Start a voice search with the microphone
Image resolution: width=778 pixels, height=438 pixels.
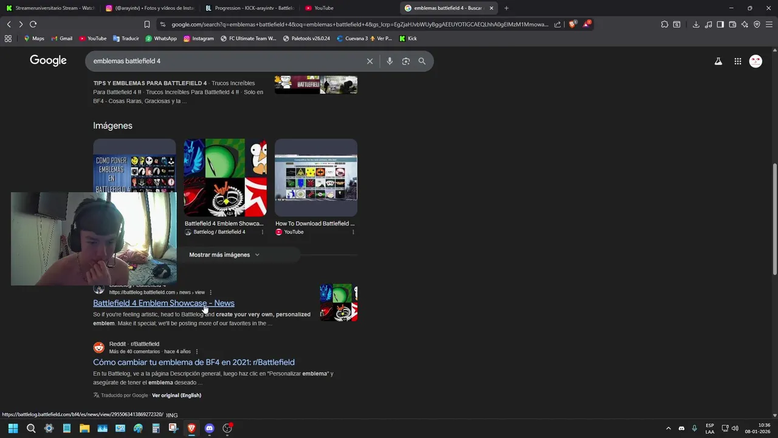pos(390,61)
